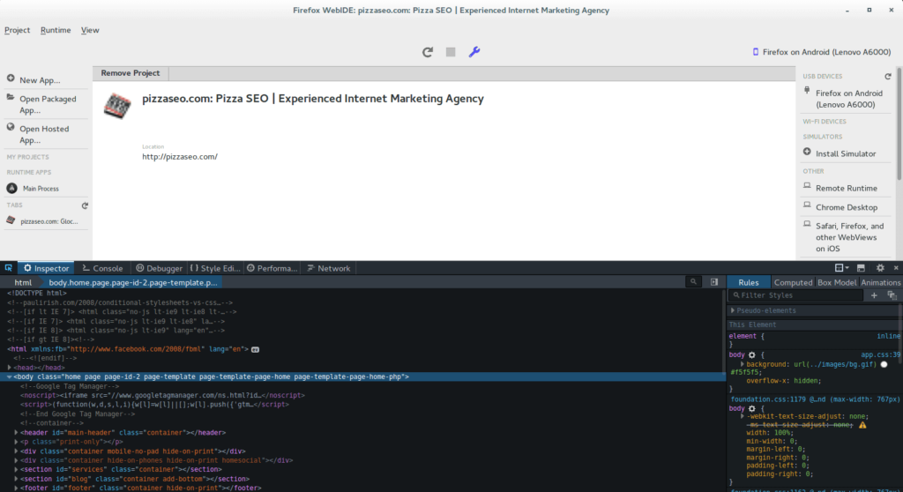
Task: Expand the section services node
Action: (x=16, y=470)
